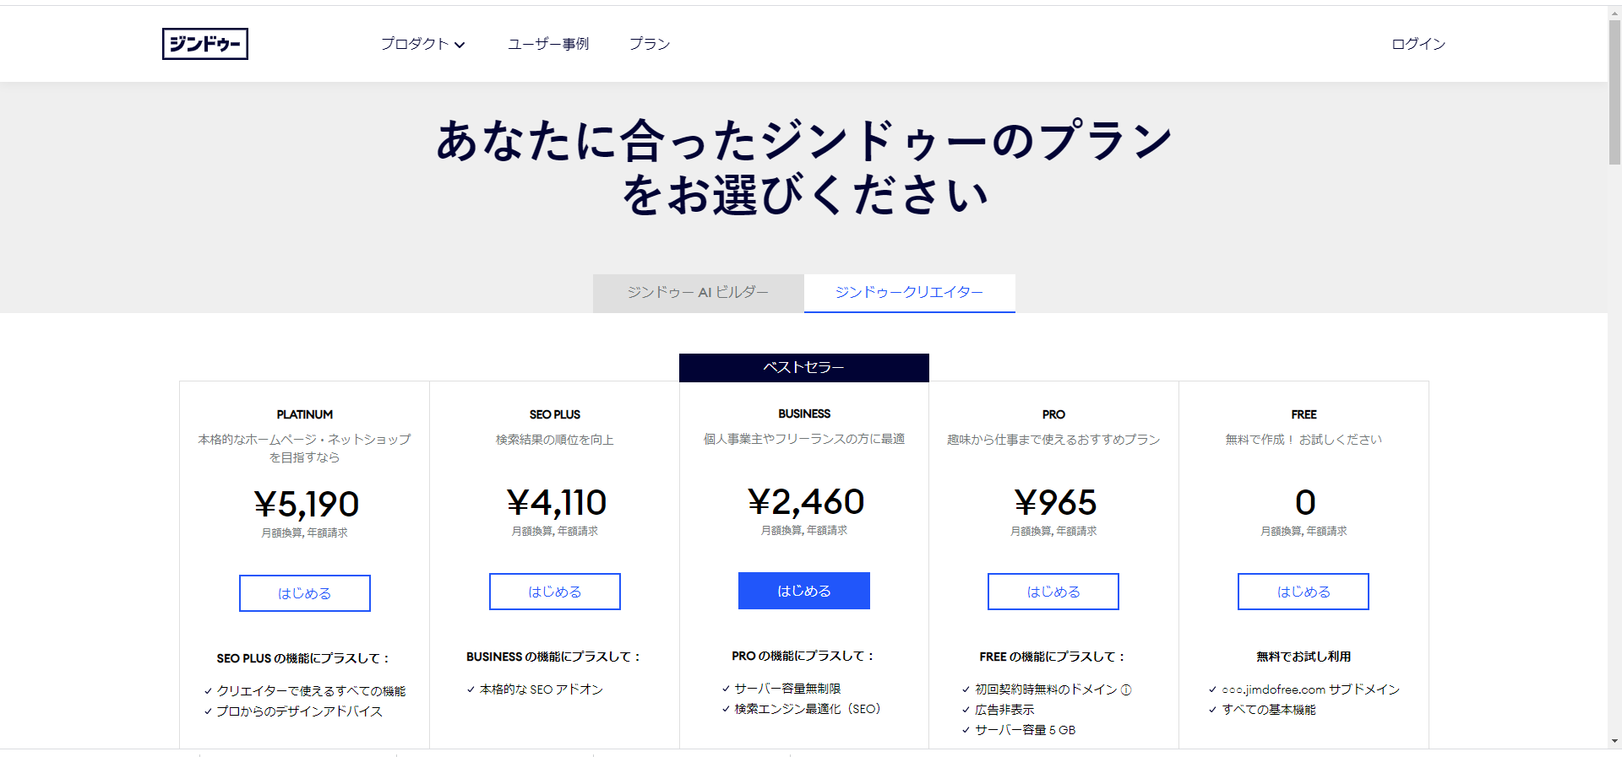Click the info icon beside 初回契約時無料のドメイン
The height and width of the screenshot is (757, 1622).
coord(1126,689)
